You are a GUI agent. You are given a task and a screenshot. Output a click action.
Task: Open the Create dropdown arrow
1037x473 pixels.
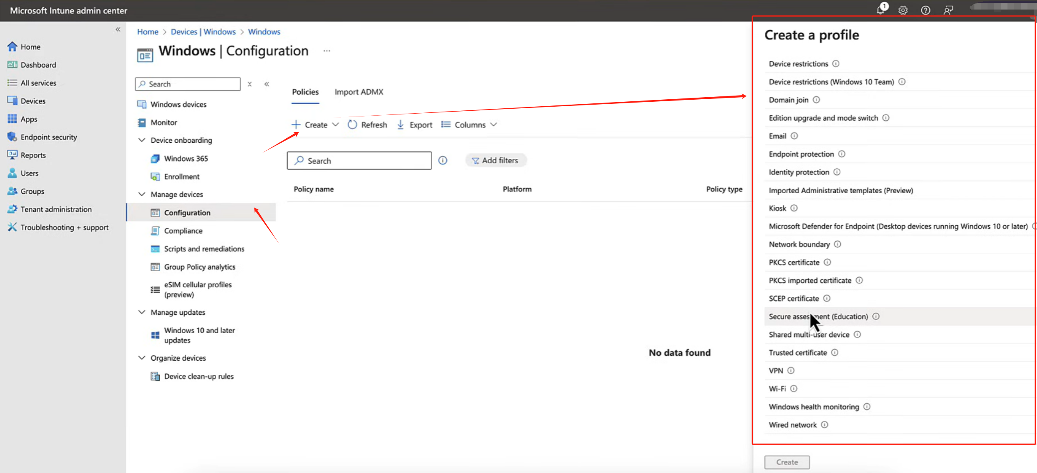[x=336, y=124]
